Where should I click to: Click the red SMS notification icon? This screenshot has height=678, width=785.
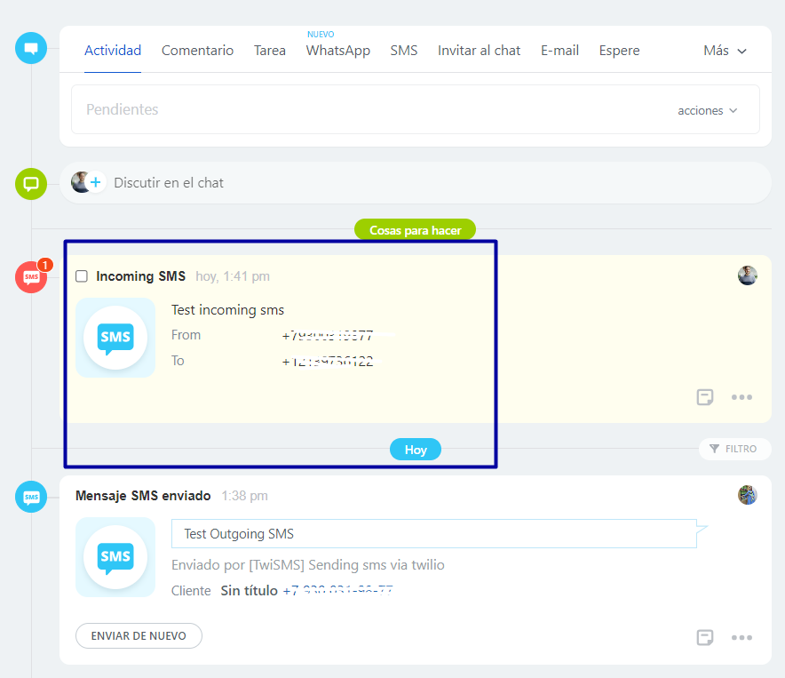[x=32, y=277]
